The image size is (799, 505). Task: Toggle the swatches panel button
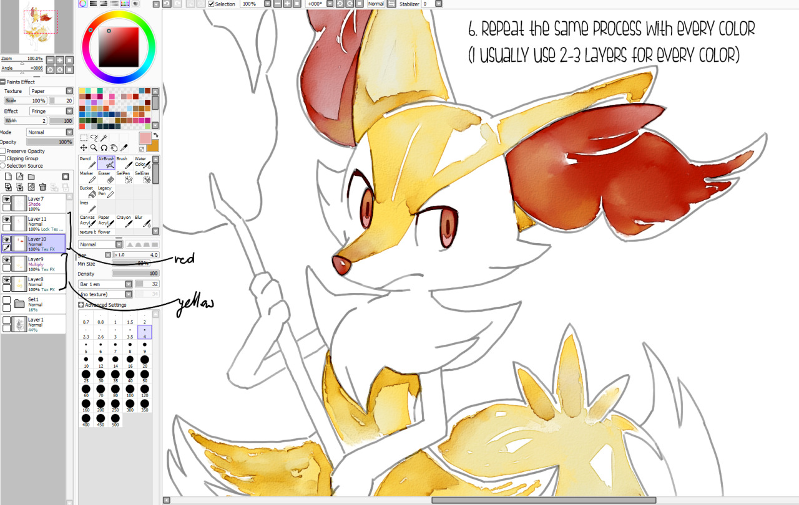pos(125,4)
